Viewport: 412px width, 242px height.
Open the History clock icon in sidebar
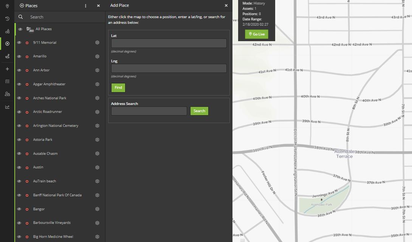coord(7,18)
